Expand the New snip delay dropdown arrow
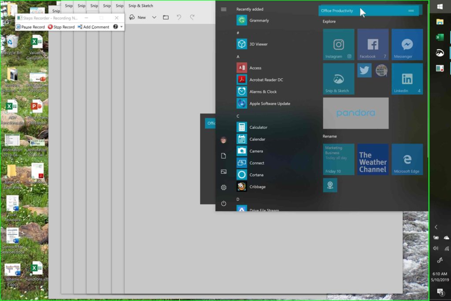This screenshot has height=301, width=451. pos(154,17)
